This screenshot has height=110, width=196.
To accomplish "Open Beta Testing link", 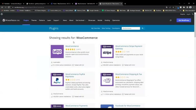I will coord(106,28).
